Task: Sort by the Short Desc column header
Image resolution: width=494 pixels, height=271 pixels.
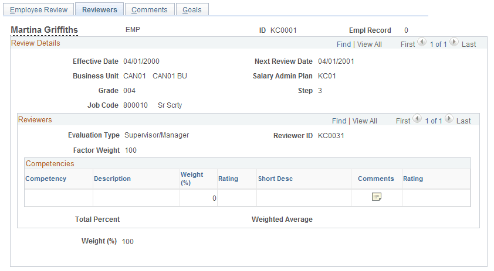Action: pos(275,179)
